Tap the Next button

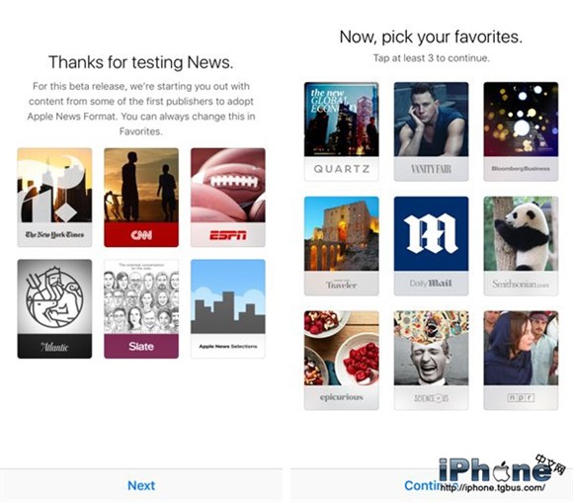(141, 485)
